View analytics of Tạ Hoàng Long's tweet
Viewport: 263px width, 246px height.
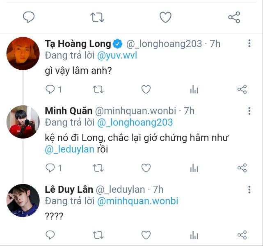(x=194, y=89)
